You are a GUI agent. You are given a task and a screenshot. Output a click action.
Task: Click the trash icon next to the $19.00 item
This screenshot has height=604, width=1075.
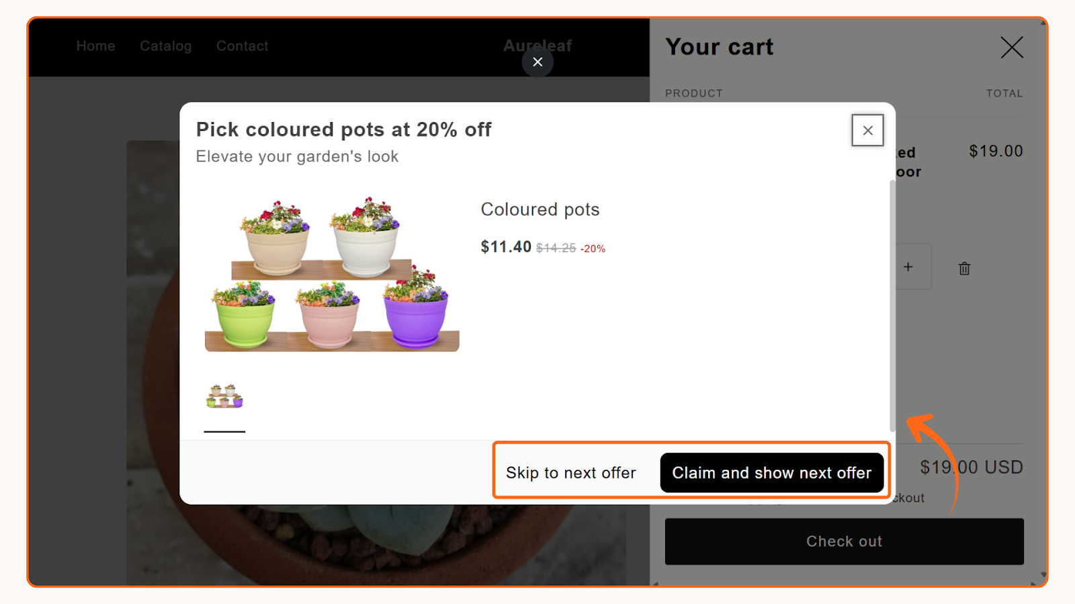[963, 267]
